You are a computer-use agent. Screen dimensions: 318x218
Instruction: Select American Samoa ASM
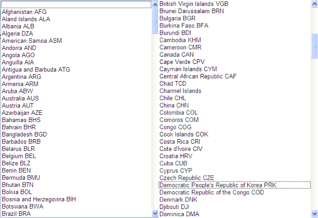pyautogui.click(x=32, y=41)
